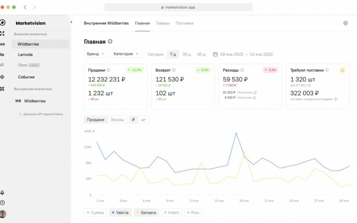Click the WB icon in the left rail
Viewport: 357px width, 223px height.
point(2,44)
